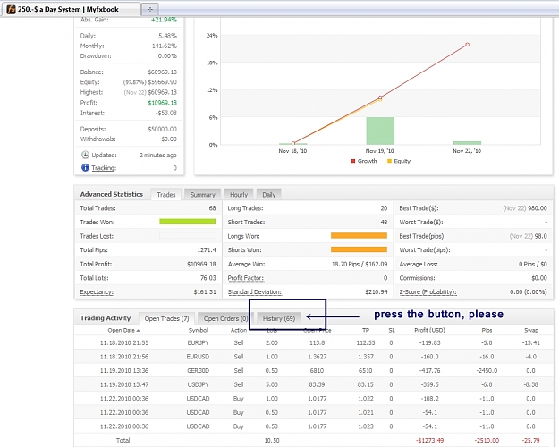The height and width of the screenshot is (447, 559).
Task: Click the '1.3627' open price cell
Action: (317, 357)
